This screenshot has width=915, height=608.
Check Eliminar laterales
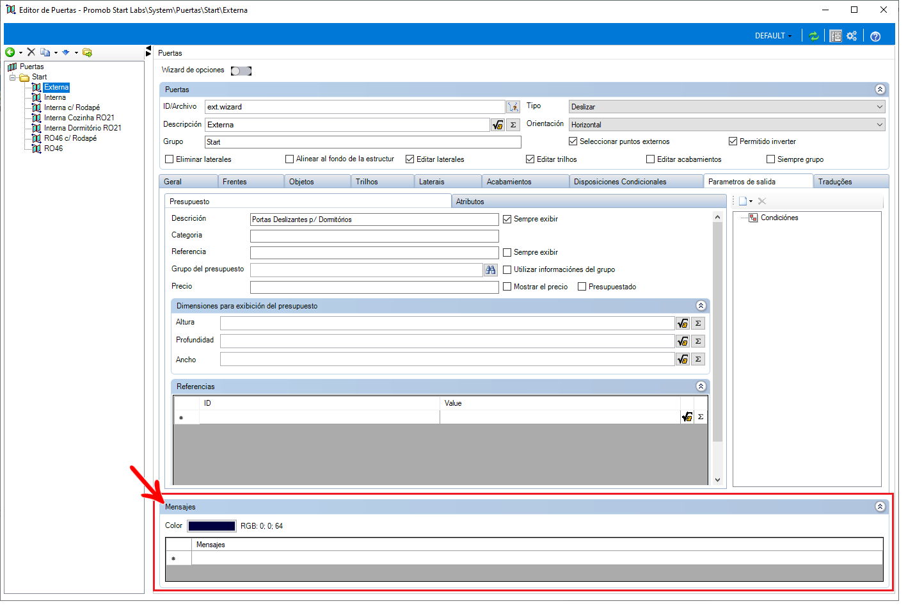tap(170, 159)
